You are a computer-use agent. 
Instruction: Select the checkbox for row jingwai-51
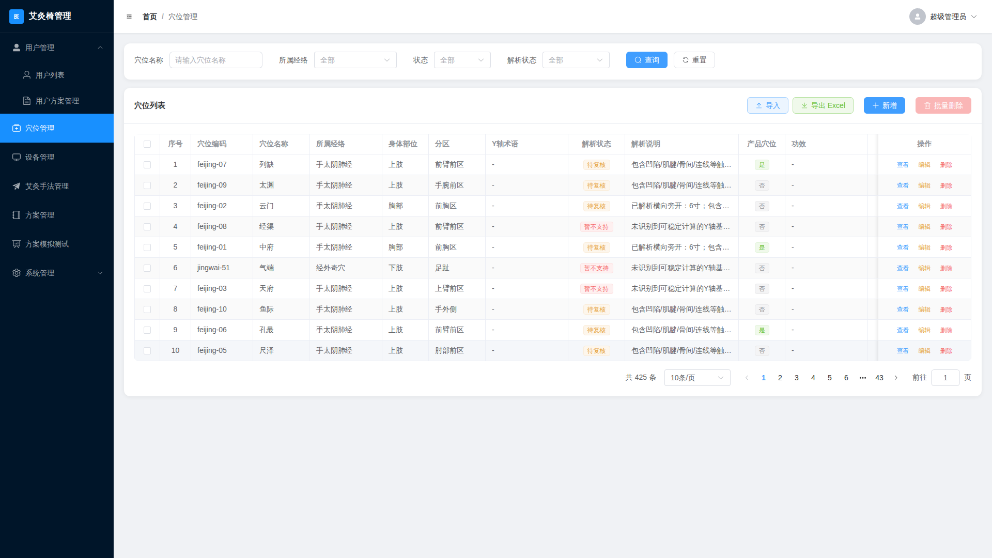(x=147, y=268)
